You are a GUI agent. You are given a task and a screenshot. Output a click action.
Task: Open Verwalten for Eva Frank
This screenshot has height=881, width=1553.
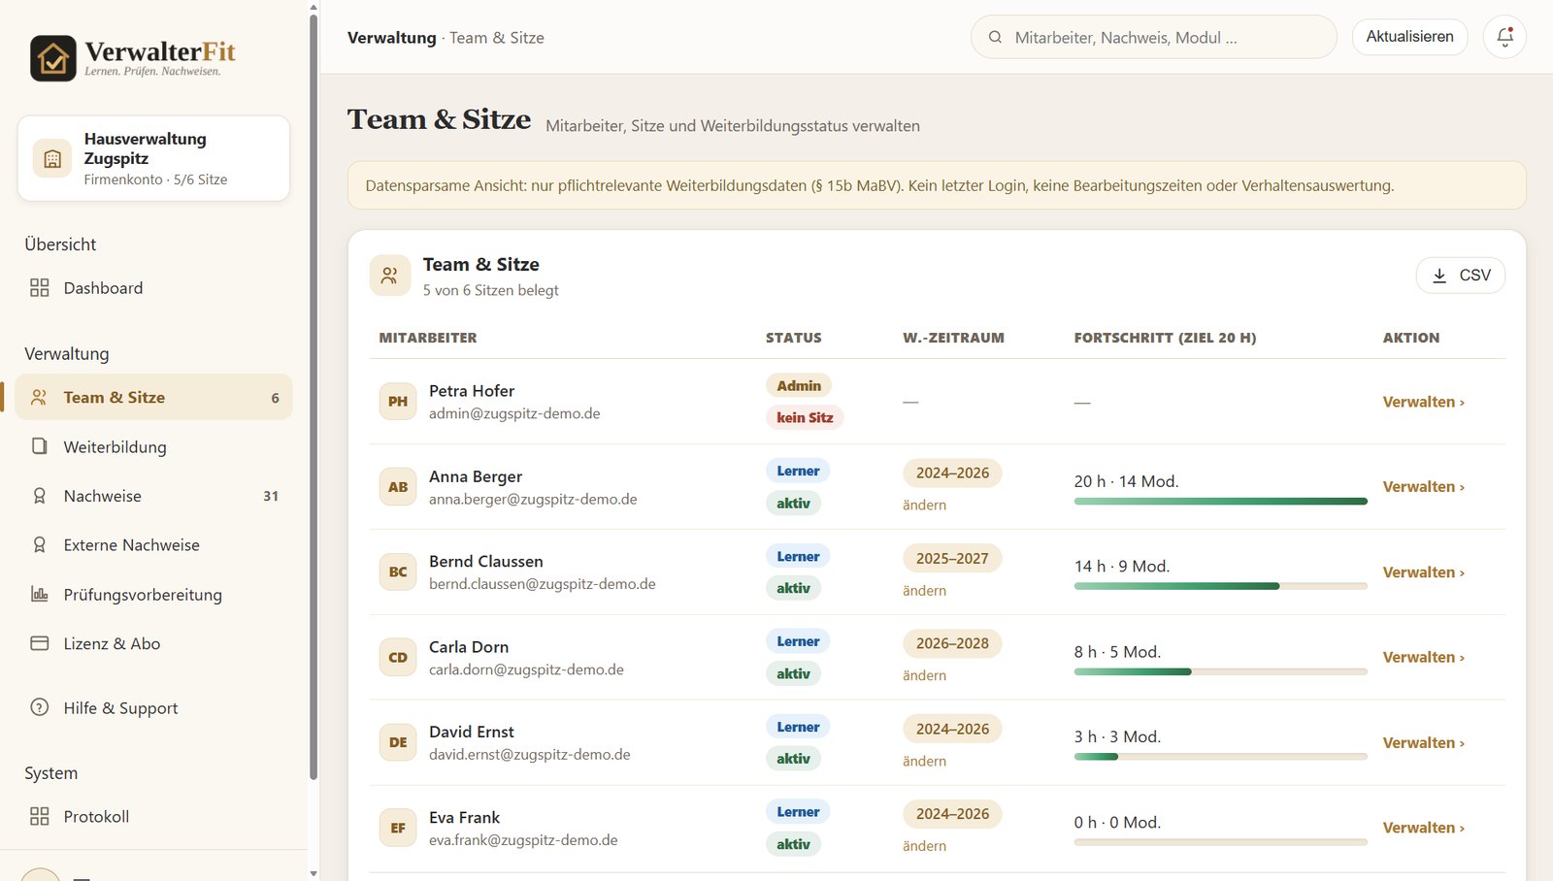(1423, 828)
